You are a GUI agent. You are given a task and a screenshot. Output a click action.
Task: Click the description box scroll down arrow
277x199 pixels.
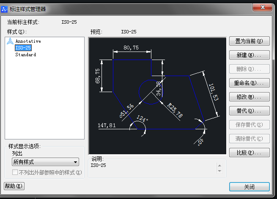click(219, 171)
